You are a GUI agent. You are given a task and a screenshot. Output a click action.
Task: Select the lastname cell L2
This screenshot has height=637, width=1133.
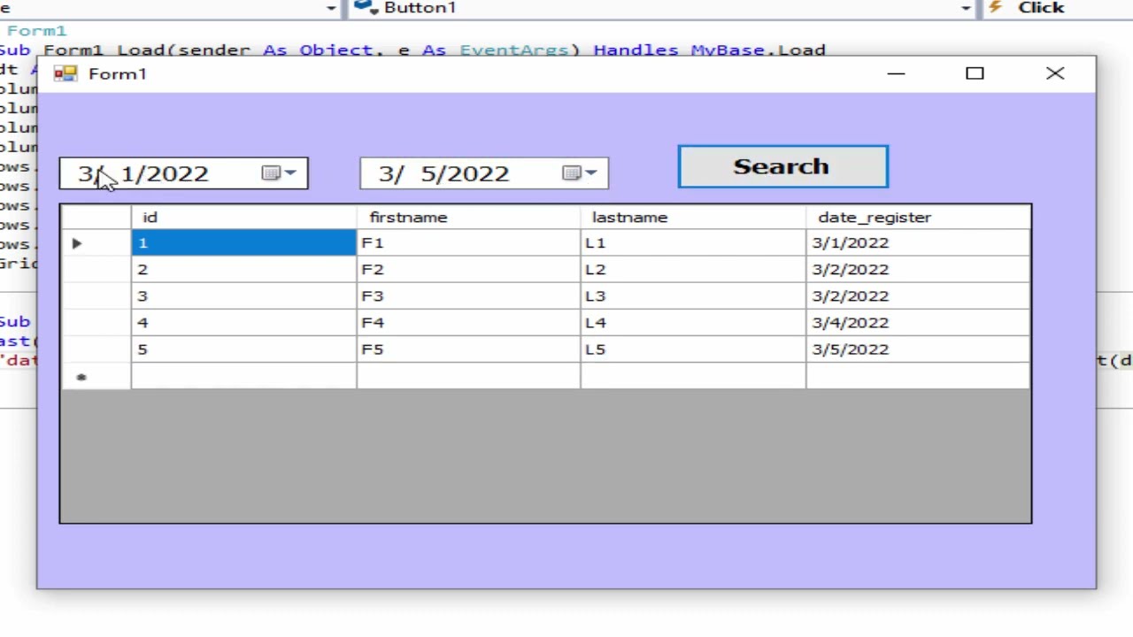tap(693, 270)
